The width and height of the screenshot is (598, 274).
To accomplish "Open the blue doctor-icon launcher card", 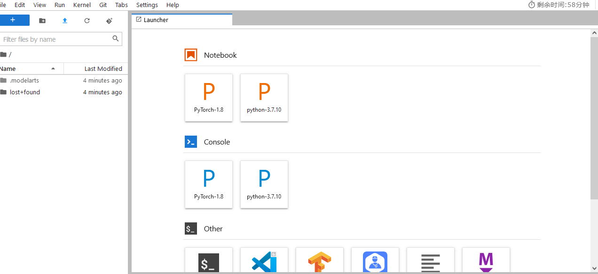I will [x=375, y=261].
